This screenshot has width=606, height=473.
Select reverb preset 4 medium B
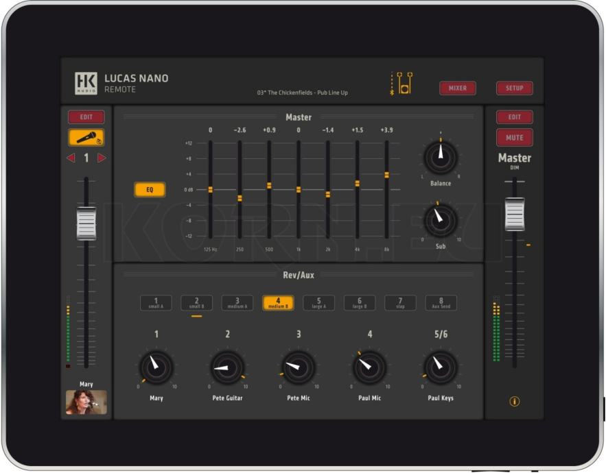(x=278, y=303)
